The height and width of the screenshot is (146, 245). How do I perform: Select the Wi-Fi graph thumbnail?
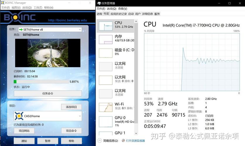coord(106,107)
